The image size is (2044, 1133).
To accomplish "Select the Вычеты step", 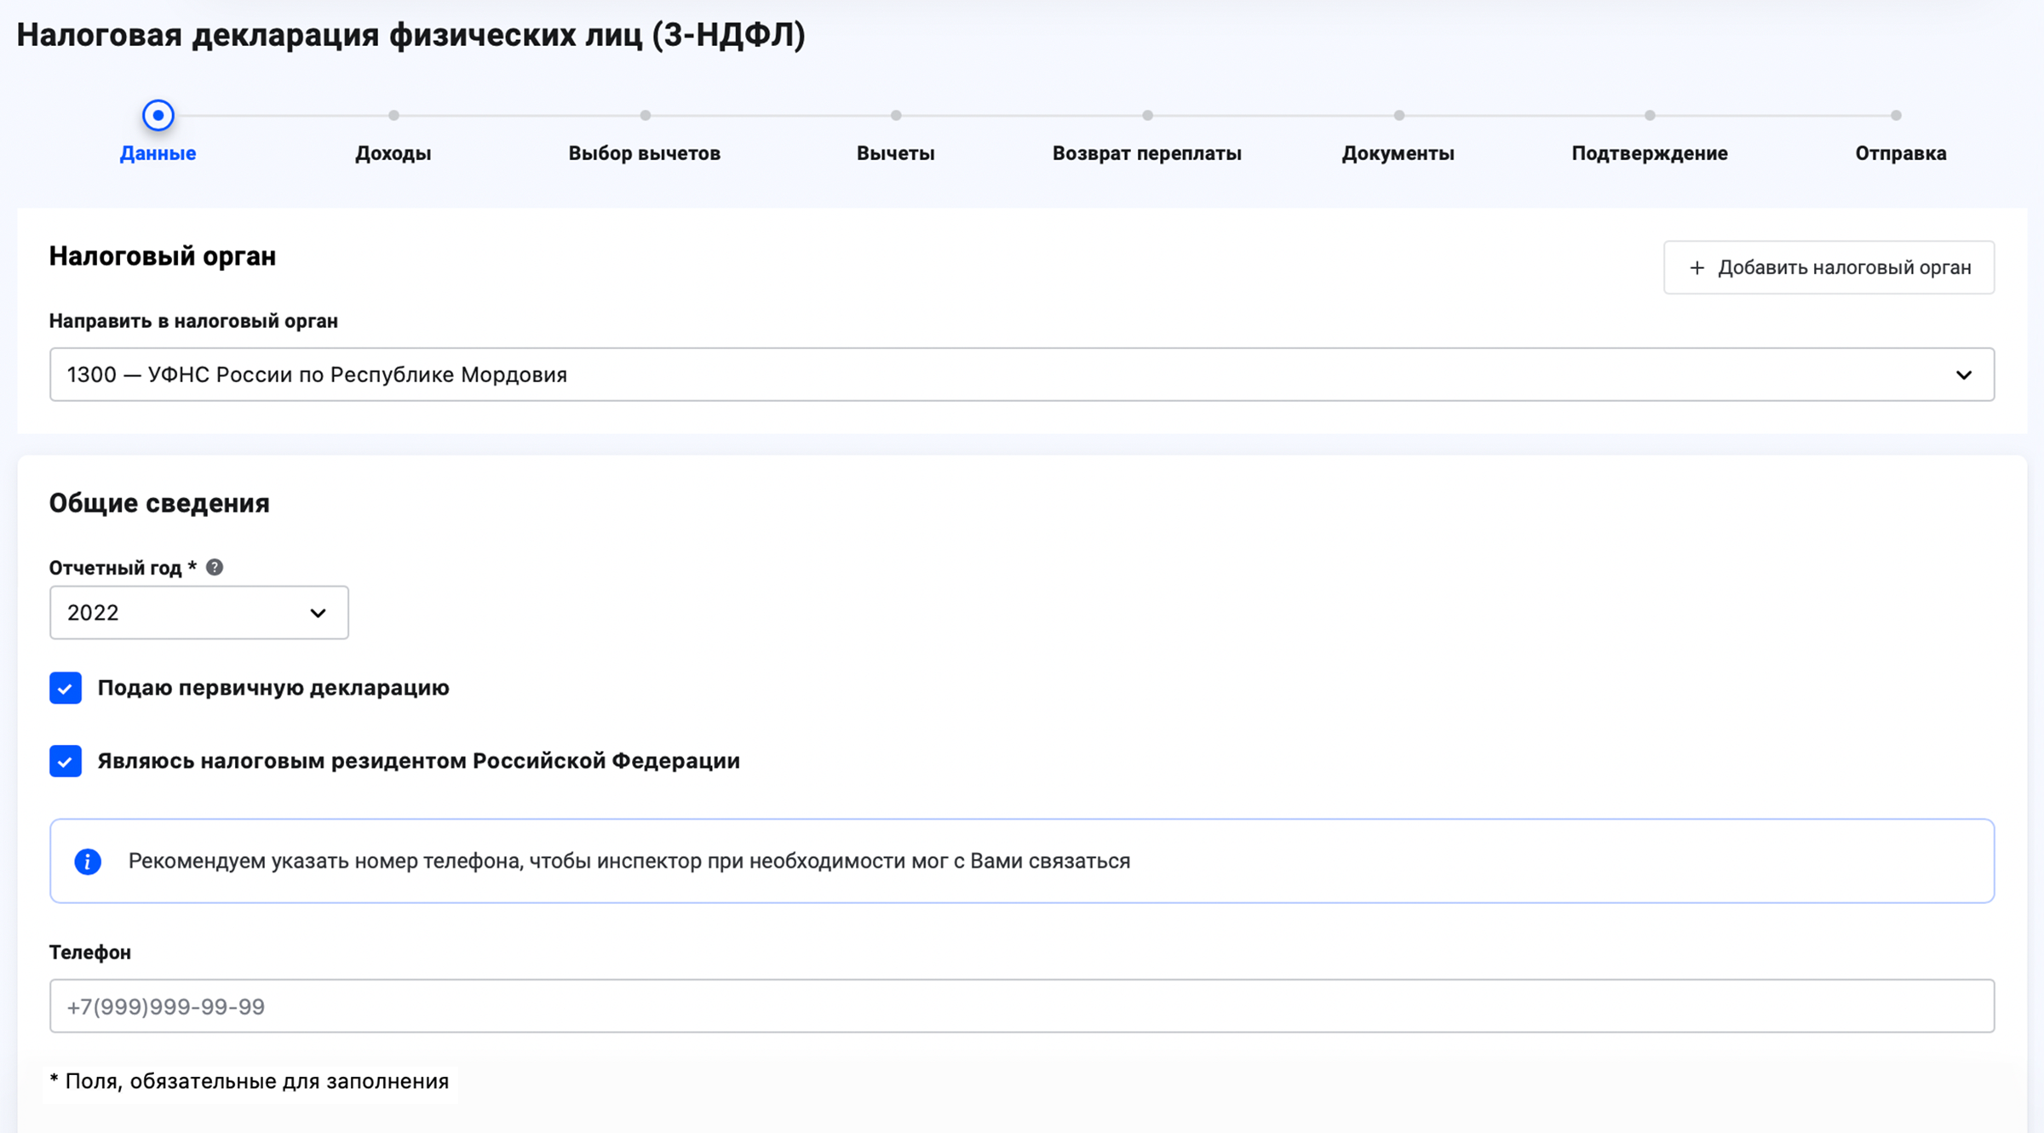I will coord(895,153).
